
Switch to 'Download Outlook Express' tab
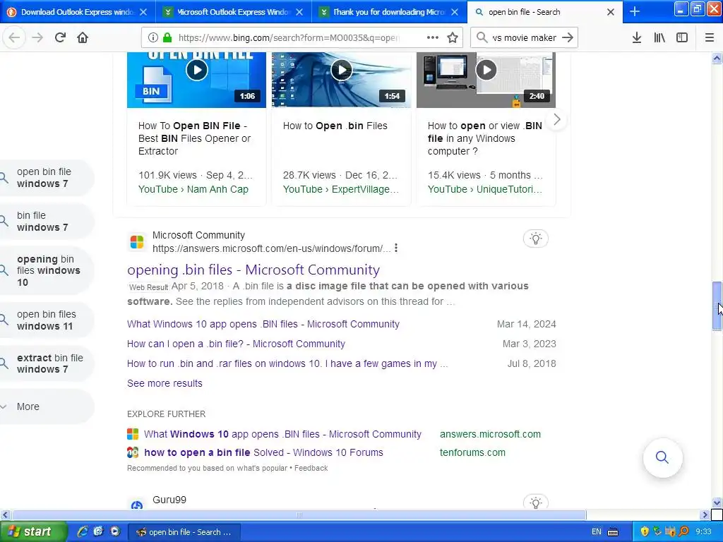click(76, 12)
